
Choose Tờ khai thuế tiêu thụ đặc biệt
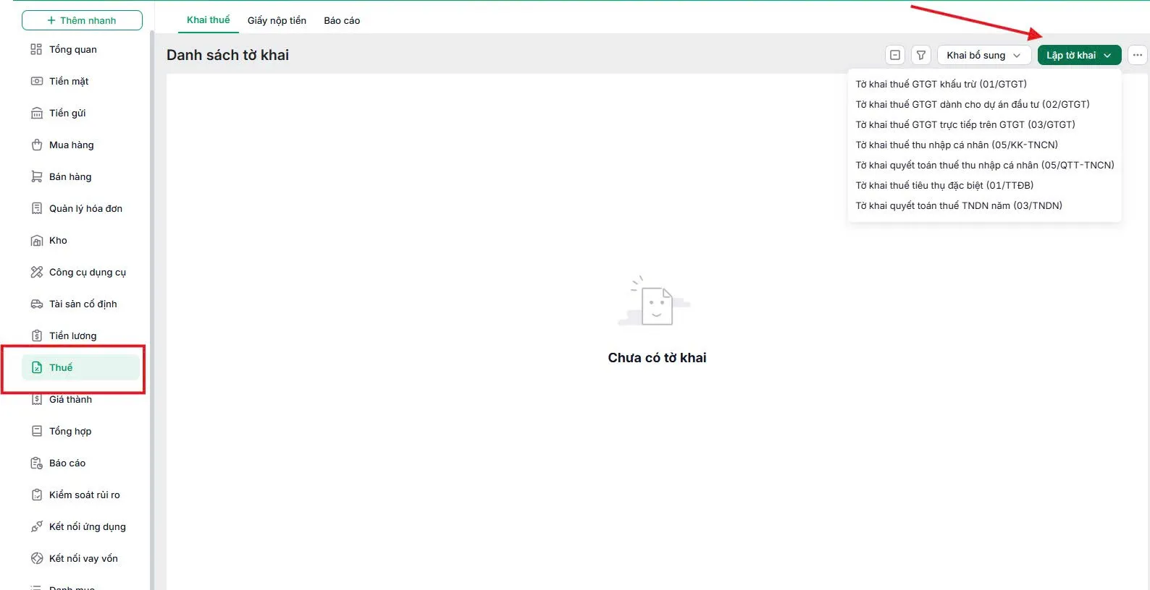(944, 185)
